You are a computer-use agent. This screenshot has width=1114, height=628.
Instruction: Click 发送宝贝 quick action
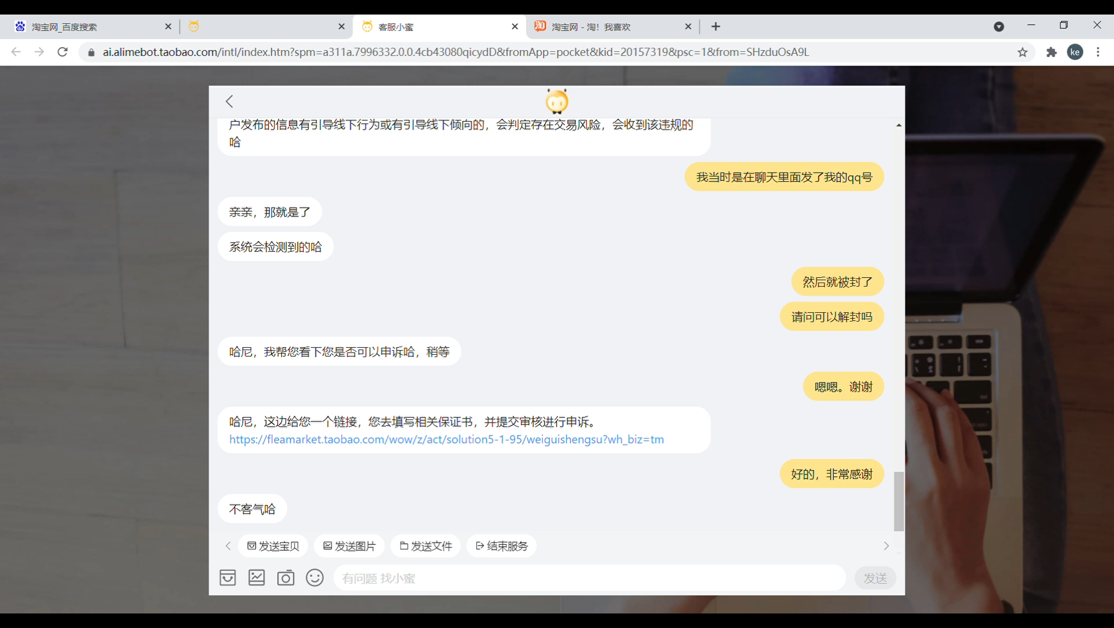click(273, 546)
